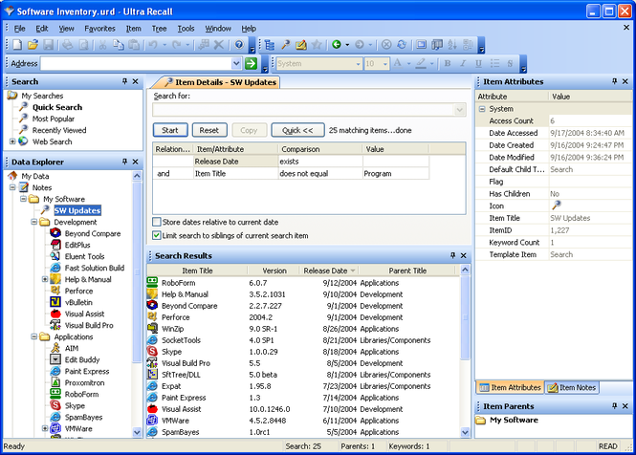Select Proxomitron in the Data Explorer tree
The width and height of the screenshot is (636, 455).
84,382
